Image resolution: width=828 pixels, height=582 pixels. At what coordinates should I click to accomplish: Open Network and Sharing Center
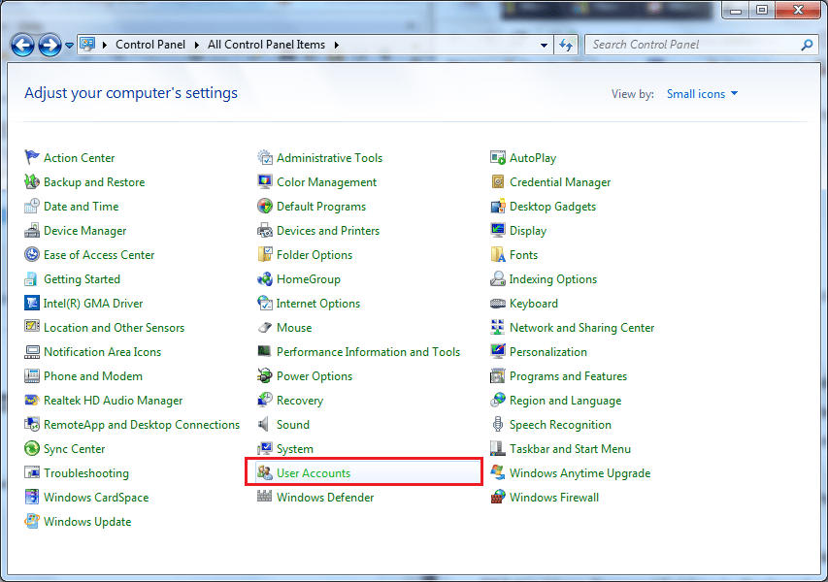coord(581,328)
